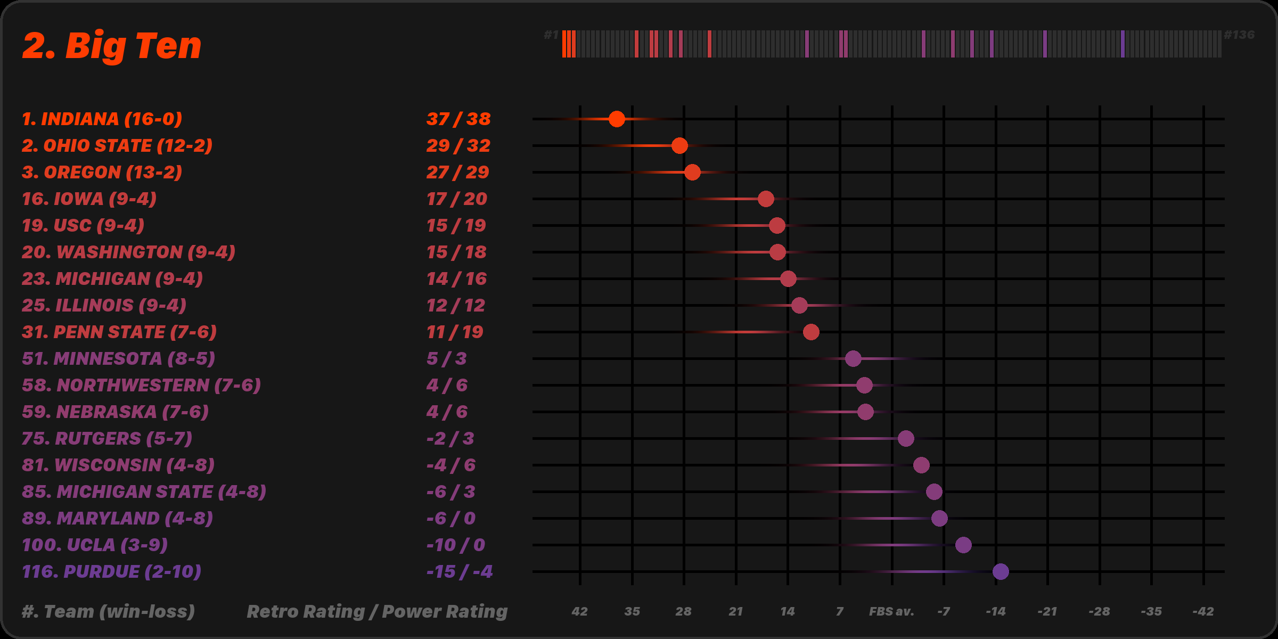The image size is (1278, 639).
Task: Click the "25. ILLINOIS (9-4)" team label
Action: point(104,305)
